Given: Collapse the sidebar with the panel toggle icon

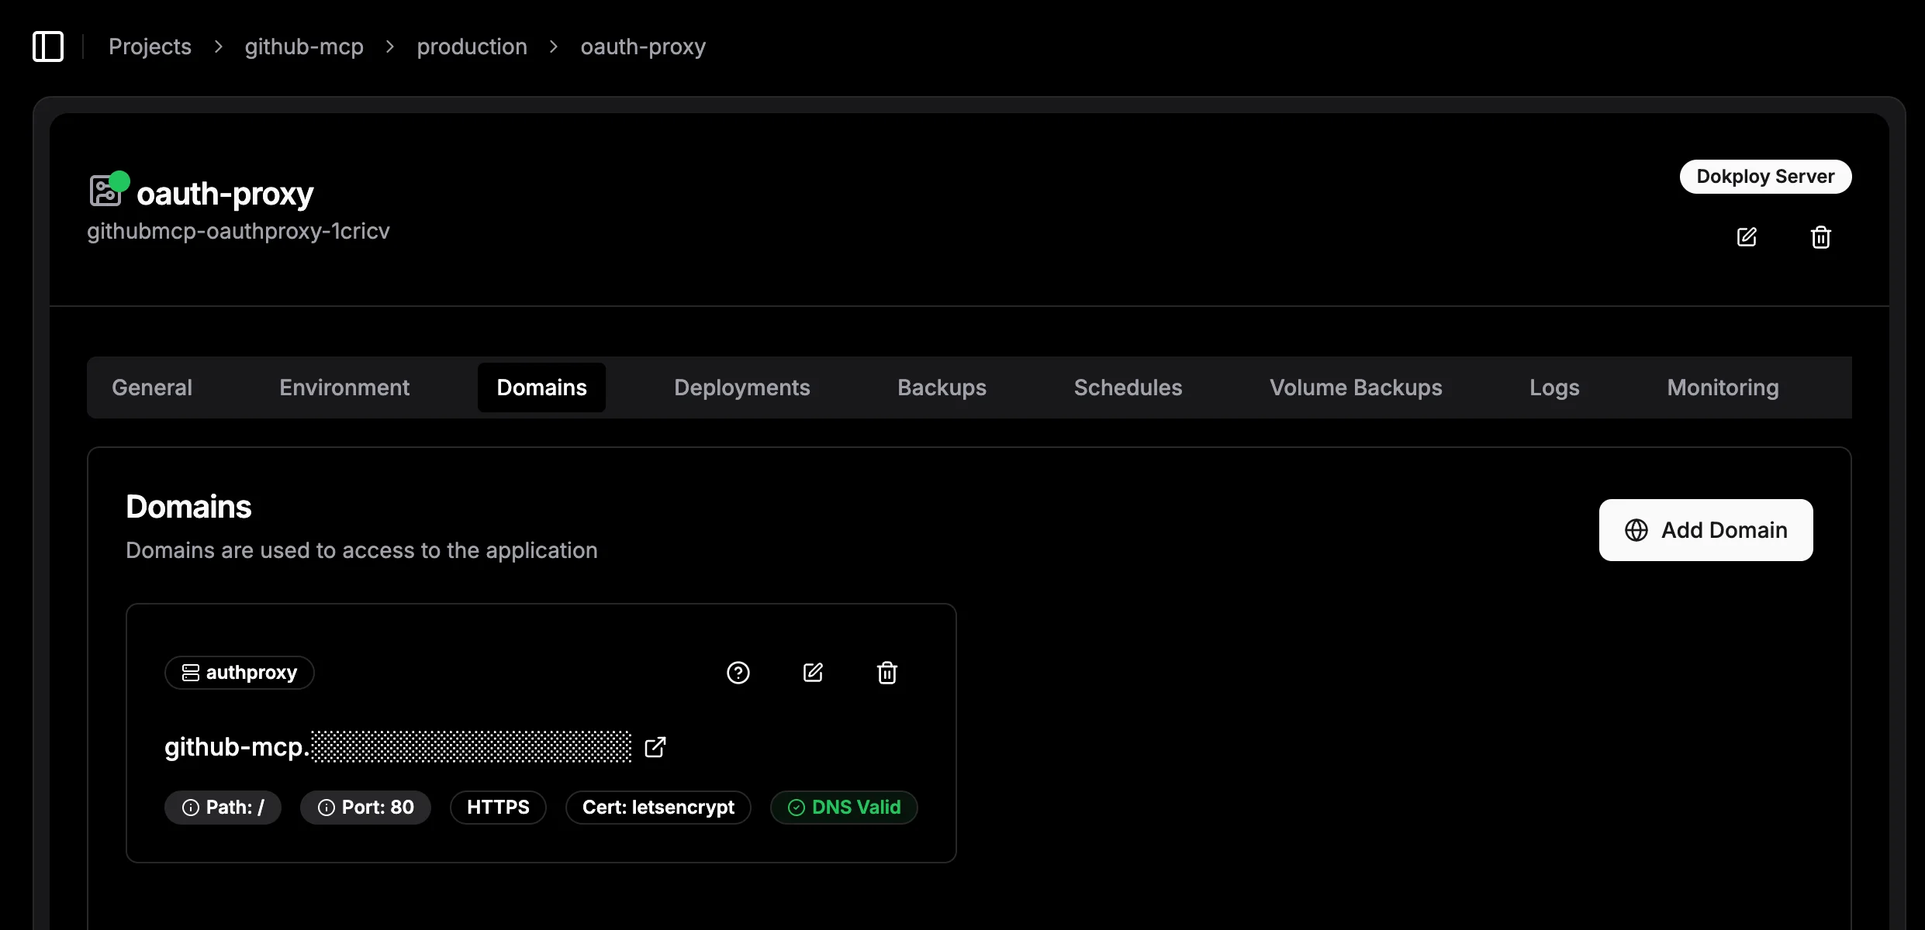Looking at the screenshot, I should click(48, 47).
